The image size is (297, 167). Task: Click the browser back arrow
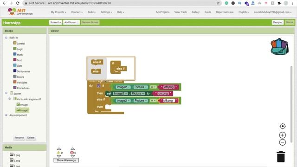pyautogui.click(x=5, y=3)
